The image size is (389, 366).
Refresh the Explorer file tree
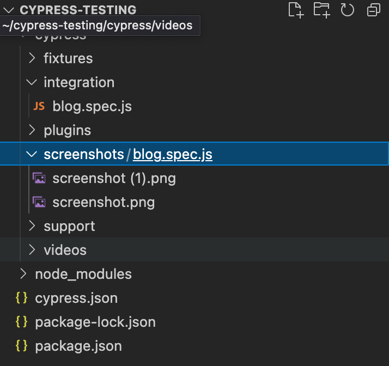pyautogui.click(x=348, y=10)
